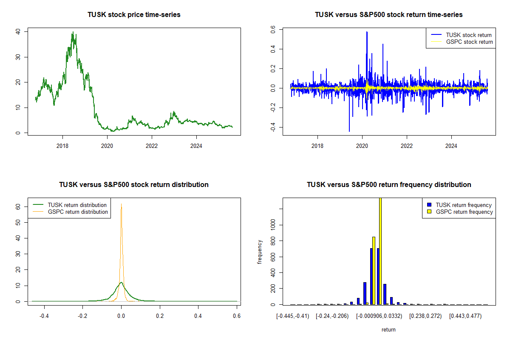Click the 'TUSK versus S&P500 stock return distribution' title
This screenshot has width=510, height=340.
pyautogui.click(x=134, y=185)
